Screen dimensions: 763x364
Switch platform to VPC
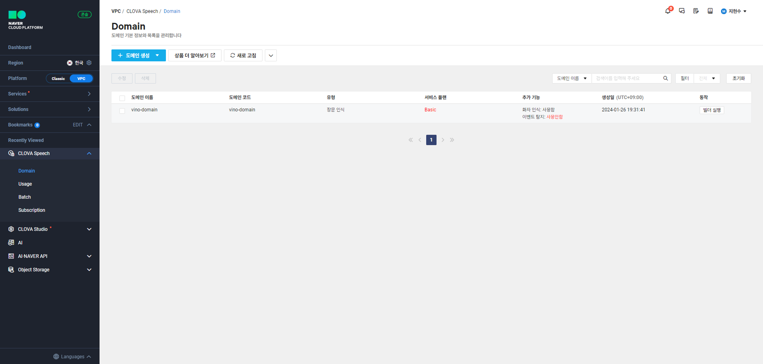click(81, 79)
